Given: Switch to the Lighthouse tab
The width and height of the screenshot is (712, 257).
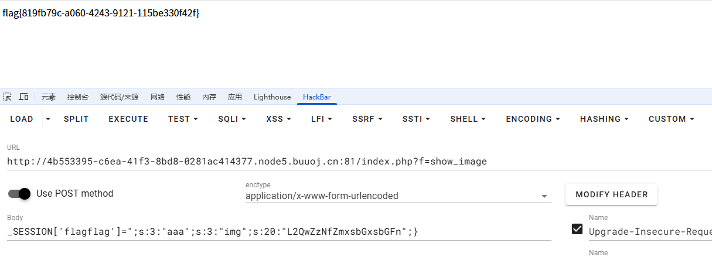Looking at the screenshot, I should click(272, 97).
